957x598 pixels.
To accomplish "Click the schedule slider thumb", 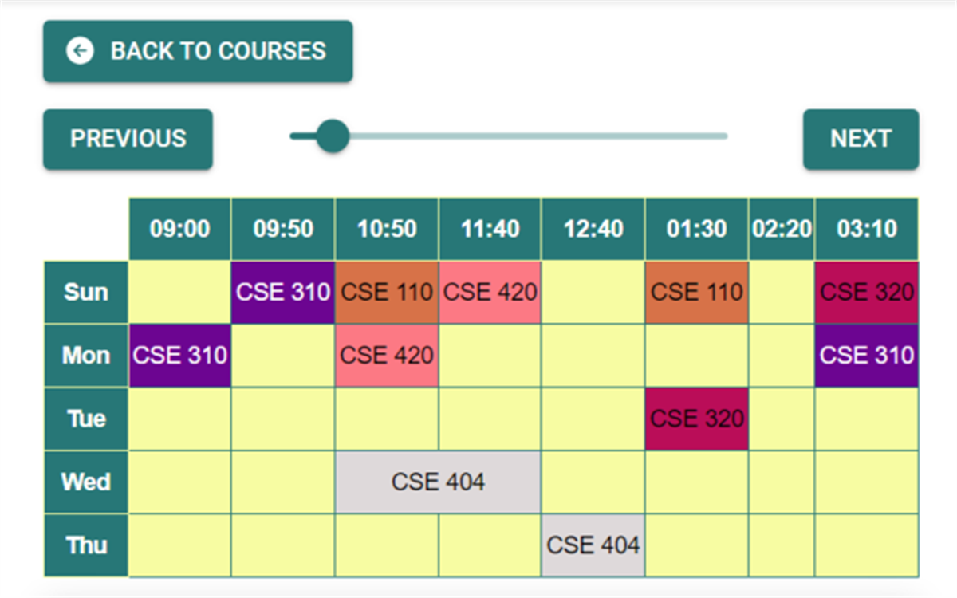I will point(332,136).
